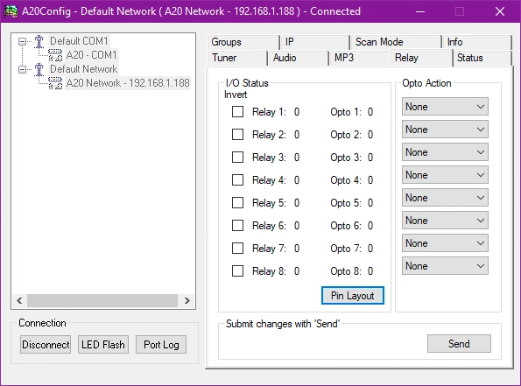Click the Default COM1 antenna icon
The width and height of the screenshot is (521, 386).
pyautogui.click(x=39, y=41)
